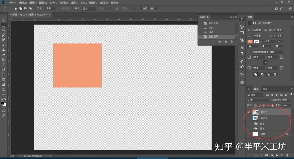
Task: Click the add layer mask icon
Action: 267,155
